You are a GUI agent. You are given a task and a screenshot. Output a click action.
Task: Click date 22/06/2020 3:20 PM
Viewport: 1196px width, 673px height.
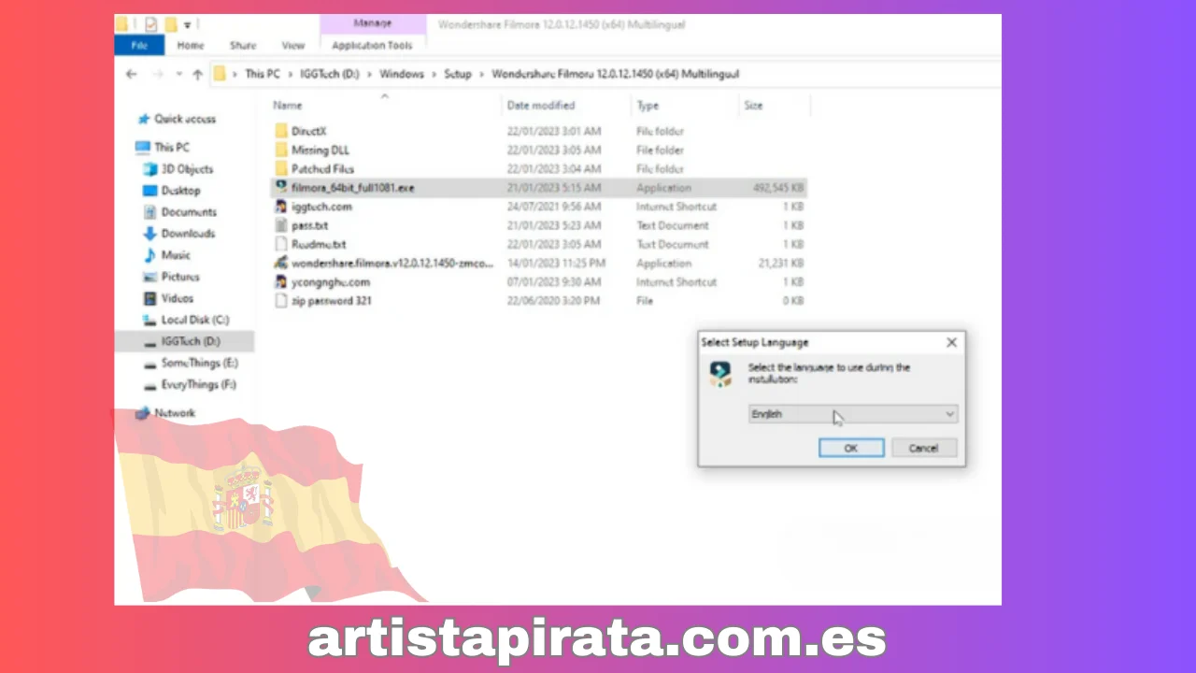[554, 301]
